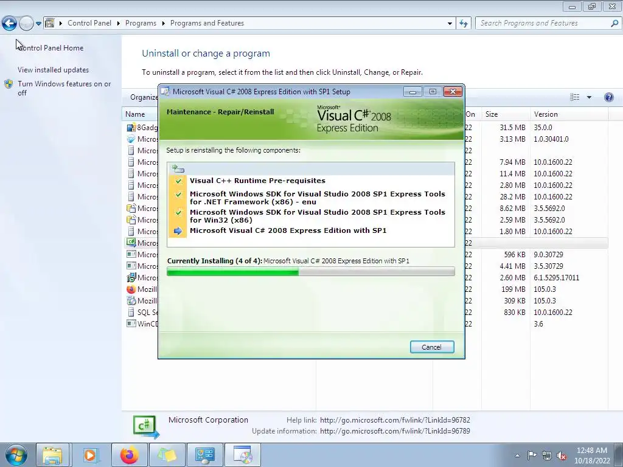
Task: Select the Mozilla Maintenance Service icon
Action: (x=131, y=300)
